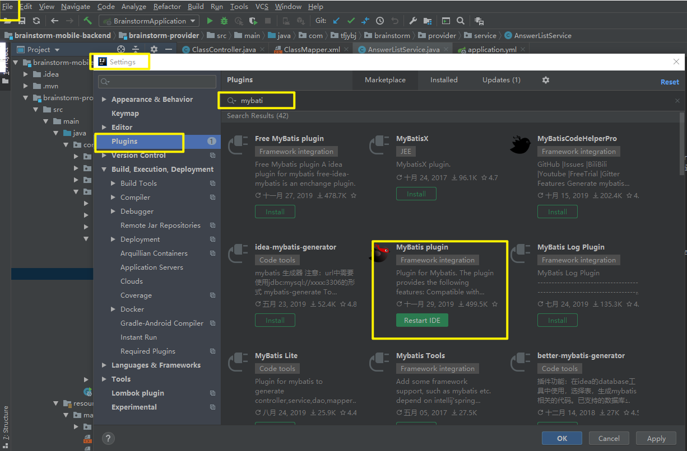Build project with the hammer icon

coord(88,21)
